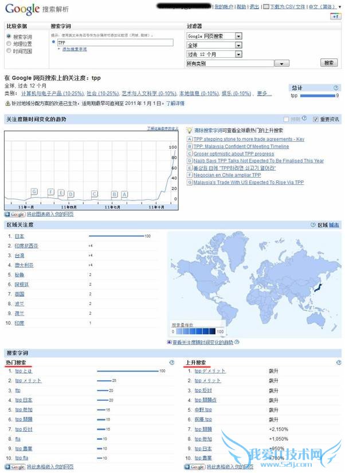This screenshot has width=345, height=473.
Task: Click the +1 button icon
Action: (x=336, y=17)
